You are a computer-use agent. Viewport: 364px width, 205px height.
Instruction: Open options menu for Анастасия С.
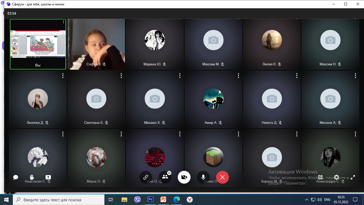coord(63,134)
